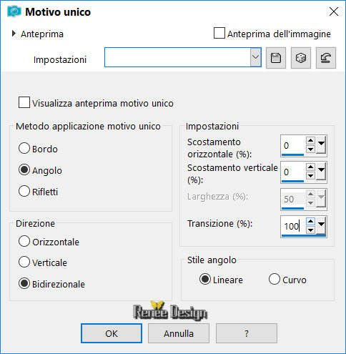Viewport: 346px width, 354px height.
Task: Select the Rifletti method option
Action: 24,191
